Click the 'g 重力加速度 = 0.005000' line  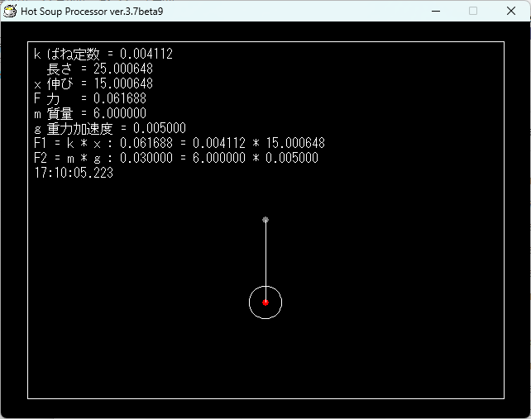[x=110, y=128]
